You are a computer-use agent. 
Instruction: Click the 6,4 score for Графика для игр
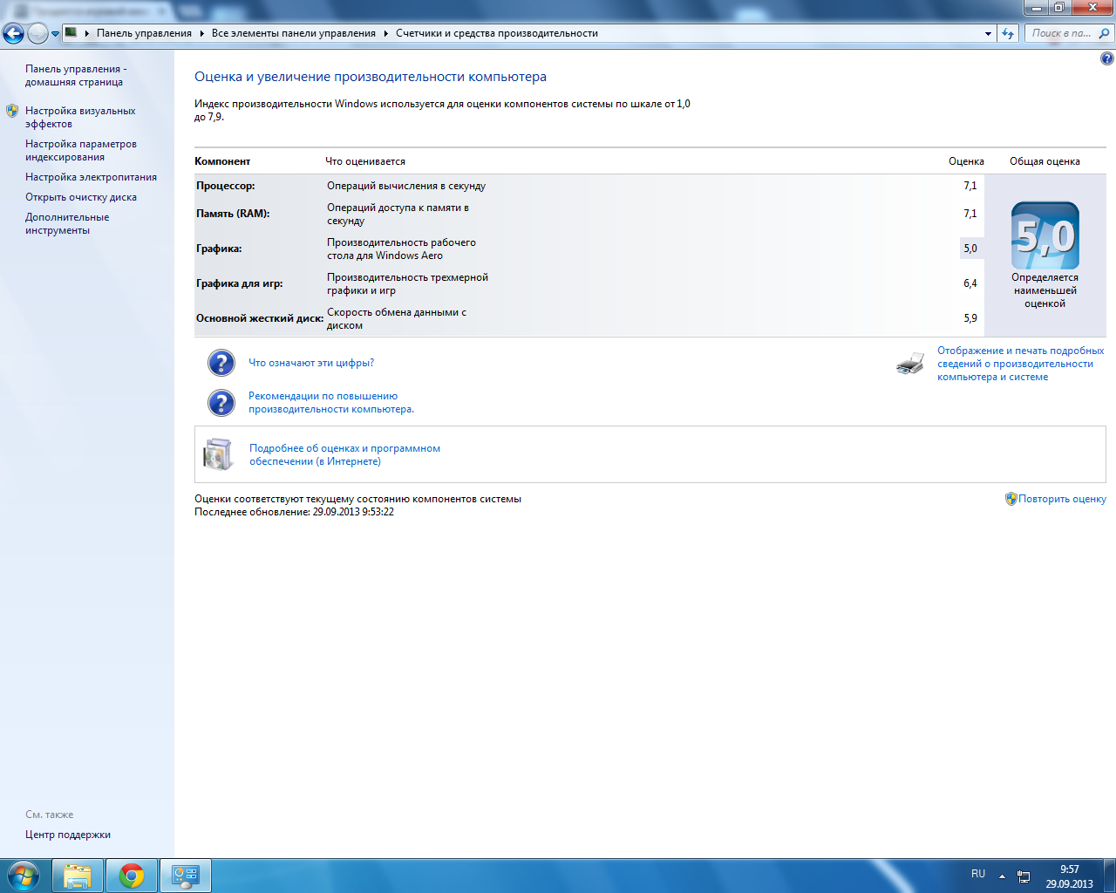(970, 283)
